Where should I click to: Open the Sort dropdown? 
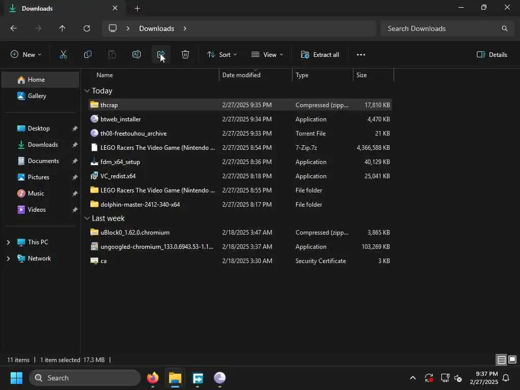tap(222, 55)
